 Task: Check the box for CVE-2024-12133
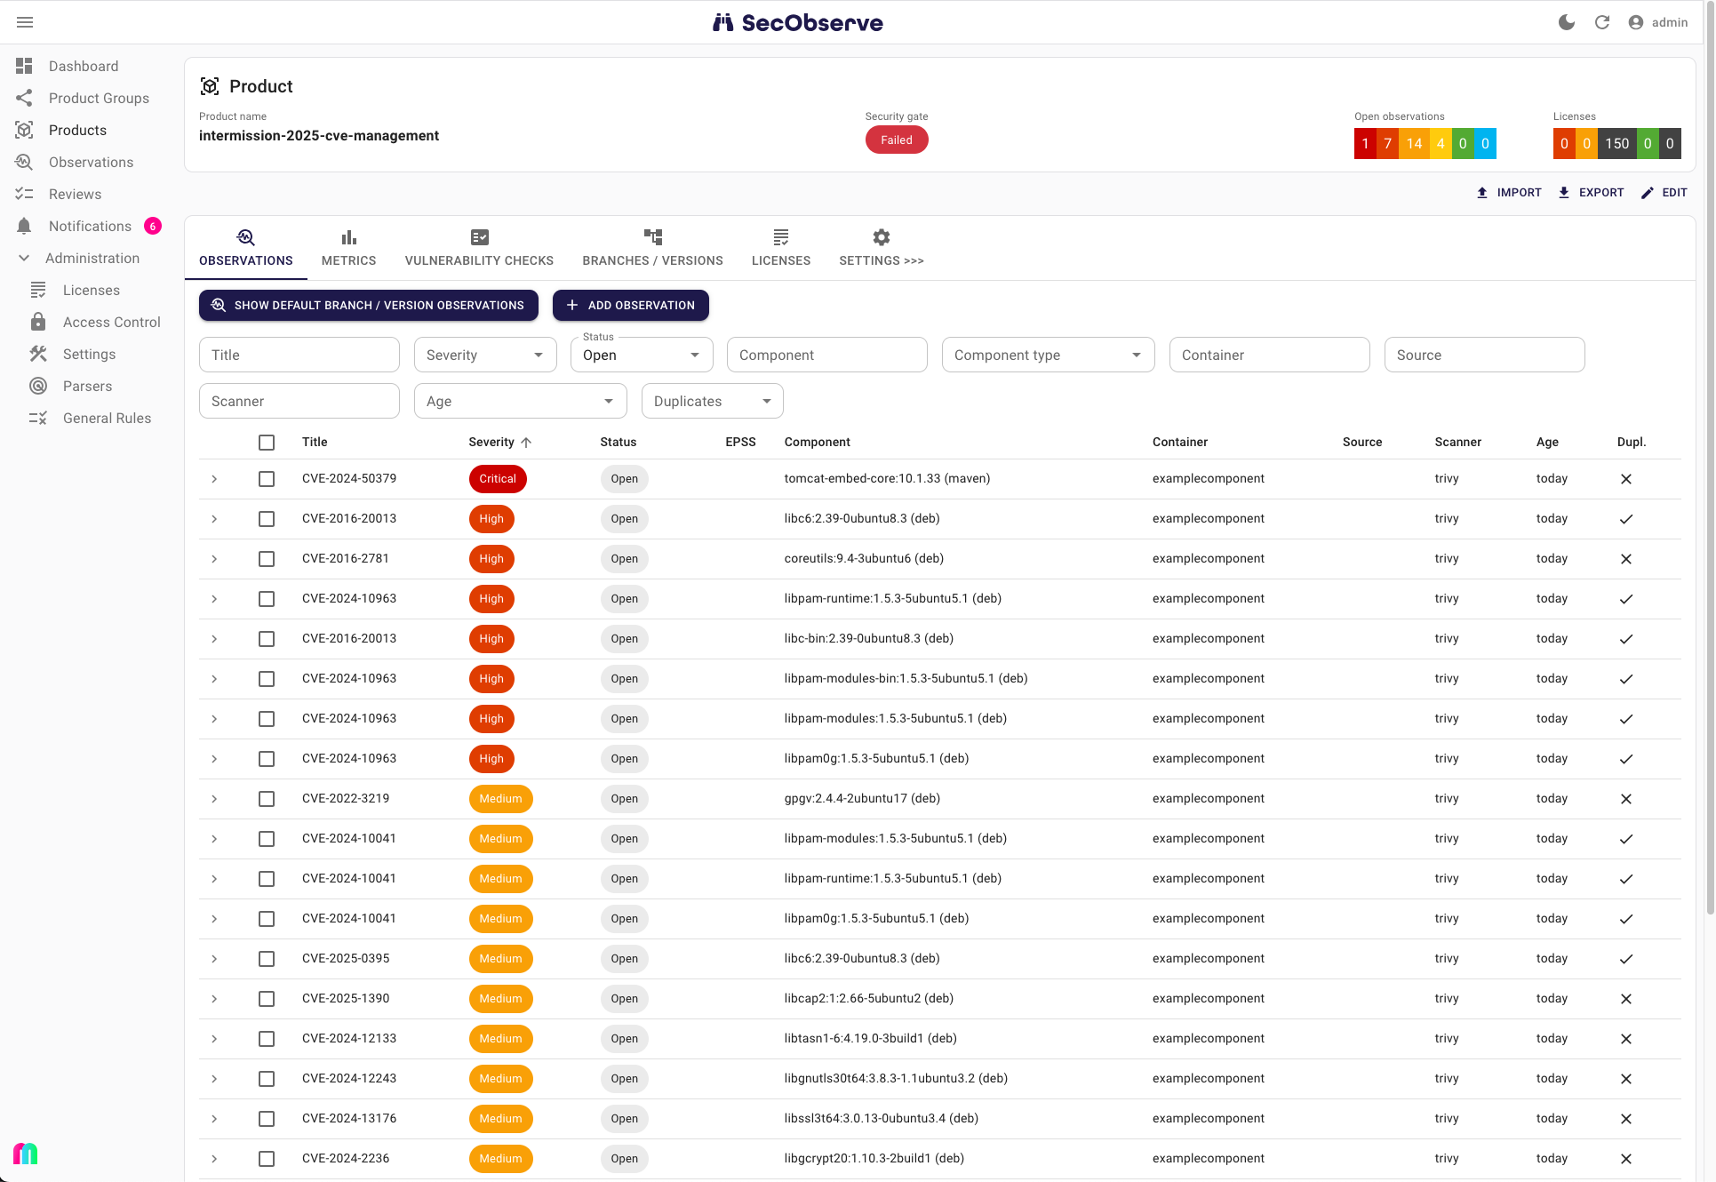(267, 1038)
